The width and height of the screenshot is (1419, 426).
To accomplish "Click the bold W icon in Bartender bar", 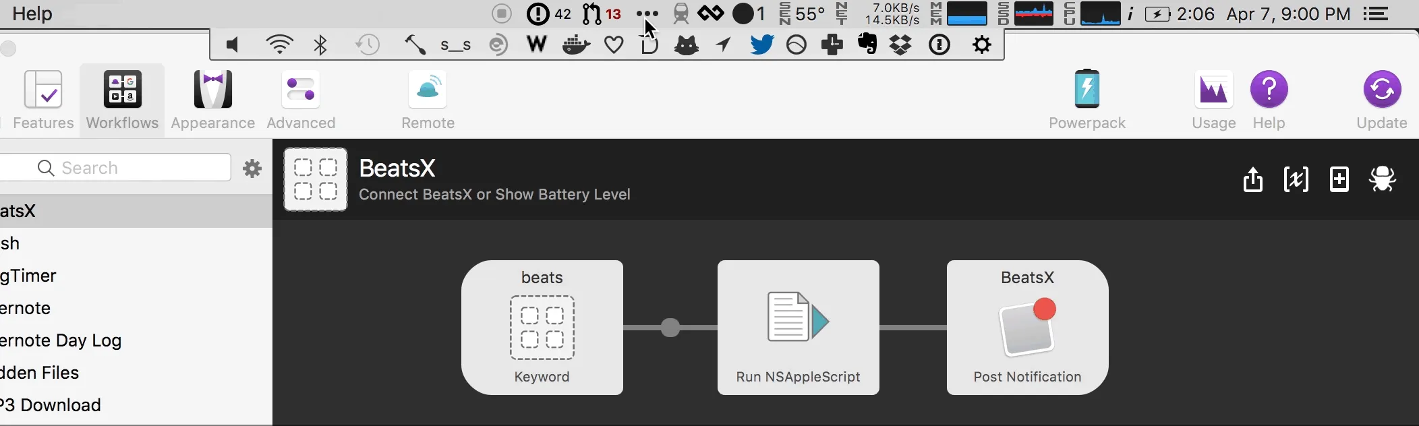I will click(x=537, y=44).
